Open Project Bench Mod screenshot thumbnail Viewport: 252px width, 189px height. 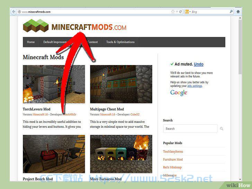[54, 154]
